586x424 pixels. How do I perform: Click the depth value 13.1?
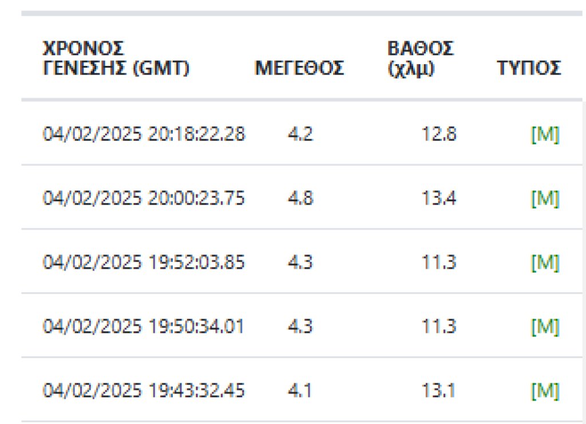(x=438, y=390)
